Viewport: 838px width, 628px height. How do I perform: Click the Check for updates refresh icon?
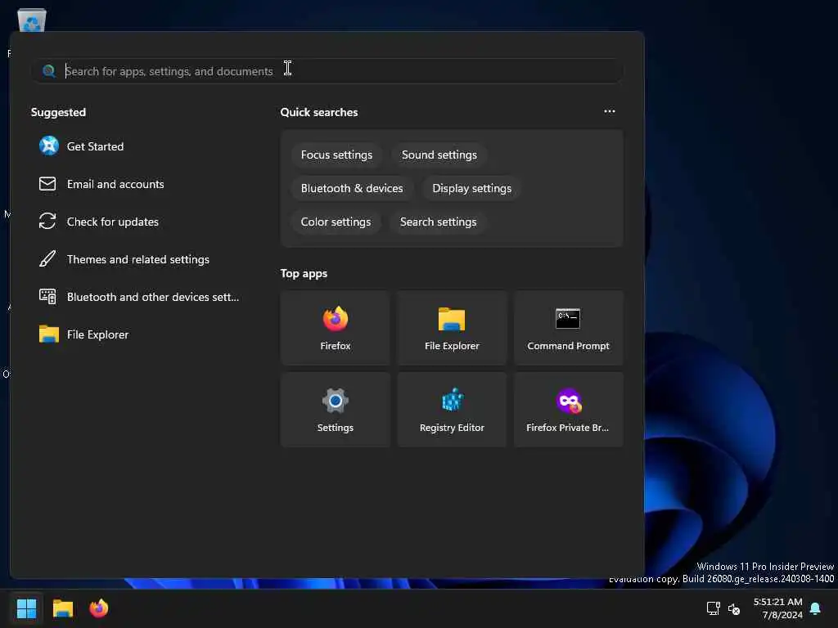[x=47, y=221]
